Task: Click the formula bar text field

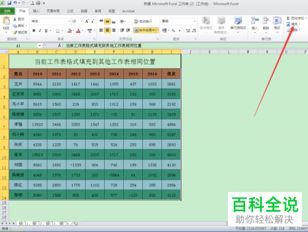Action: point(185,46)
